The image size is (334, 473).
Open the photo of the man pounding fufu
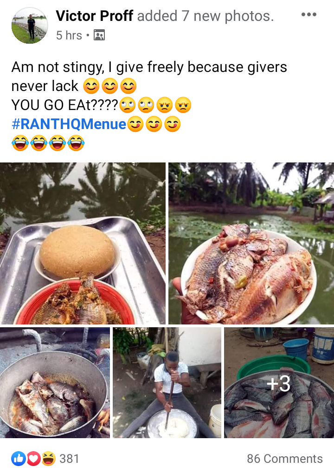pos(167,382)
